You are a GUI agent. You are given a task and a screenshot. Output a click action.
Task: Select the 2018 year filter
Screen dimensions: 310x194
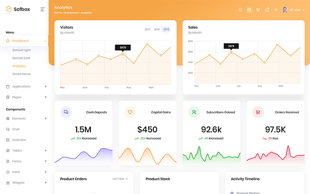coord(157,30)
